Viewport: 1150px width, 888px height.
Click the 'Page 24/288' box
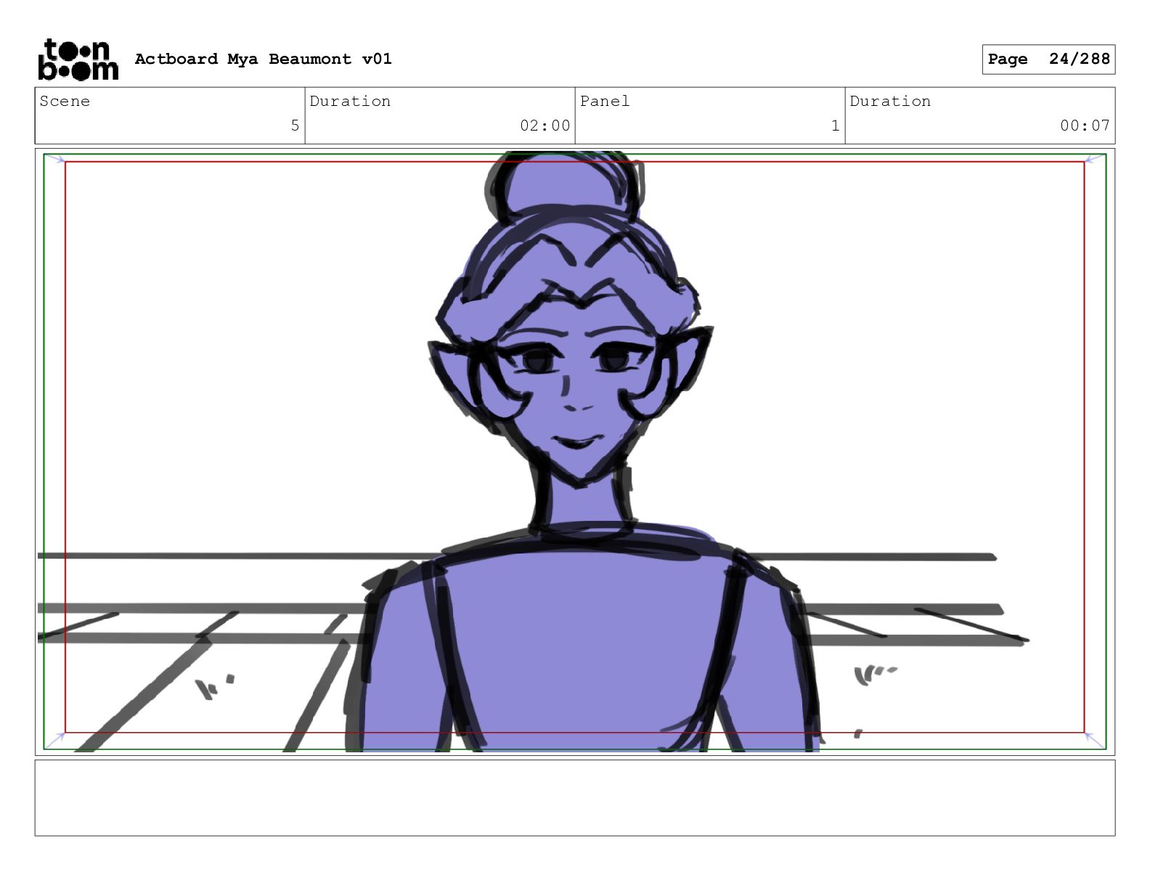(x=1048, y=59)
